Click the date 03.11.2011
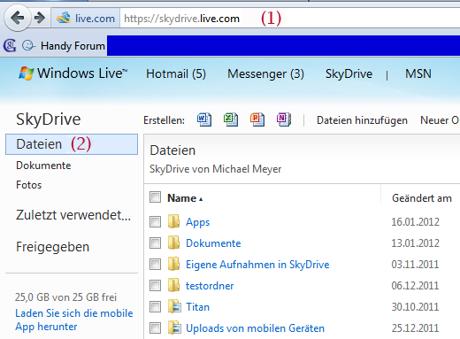This screenshot has height=339, width=460. pos(415,265)
